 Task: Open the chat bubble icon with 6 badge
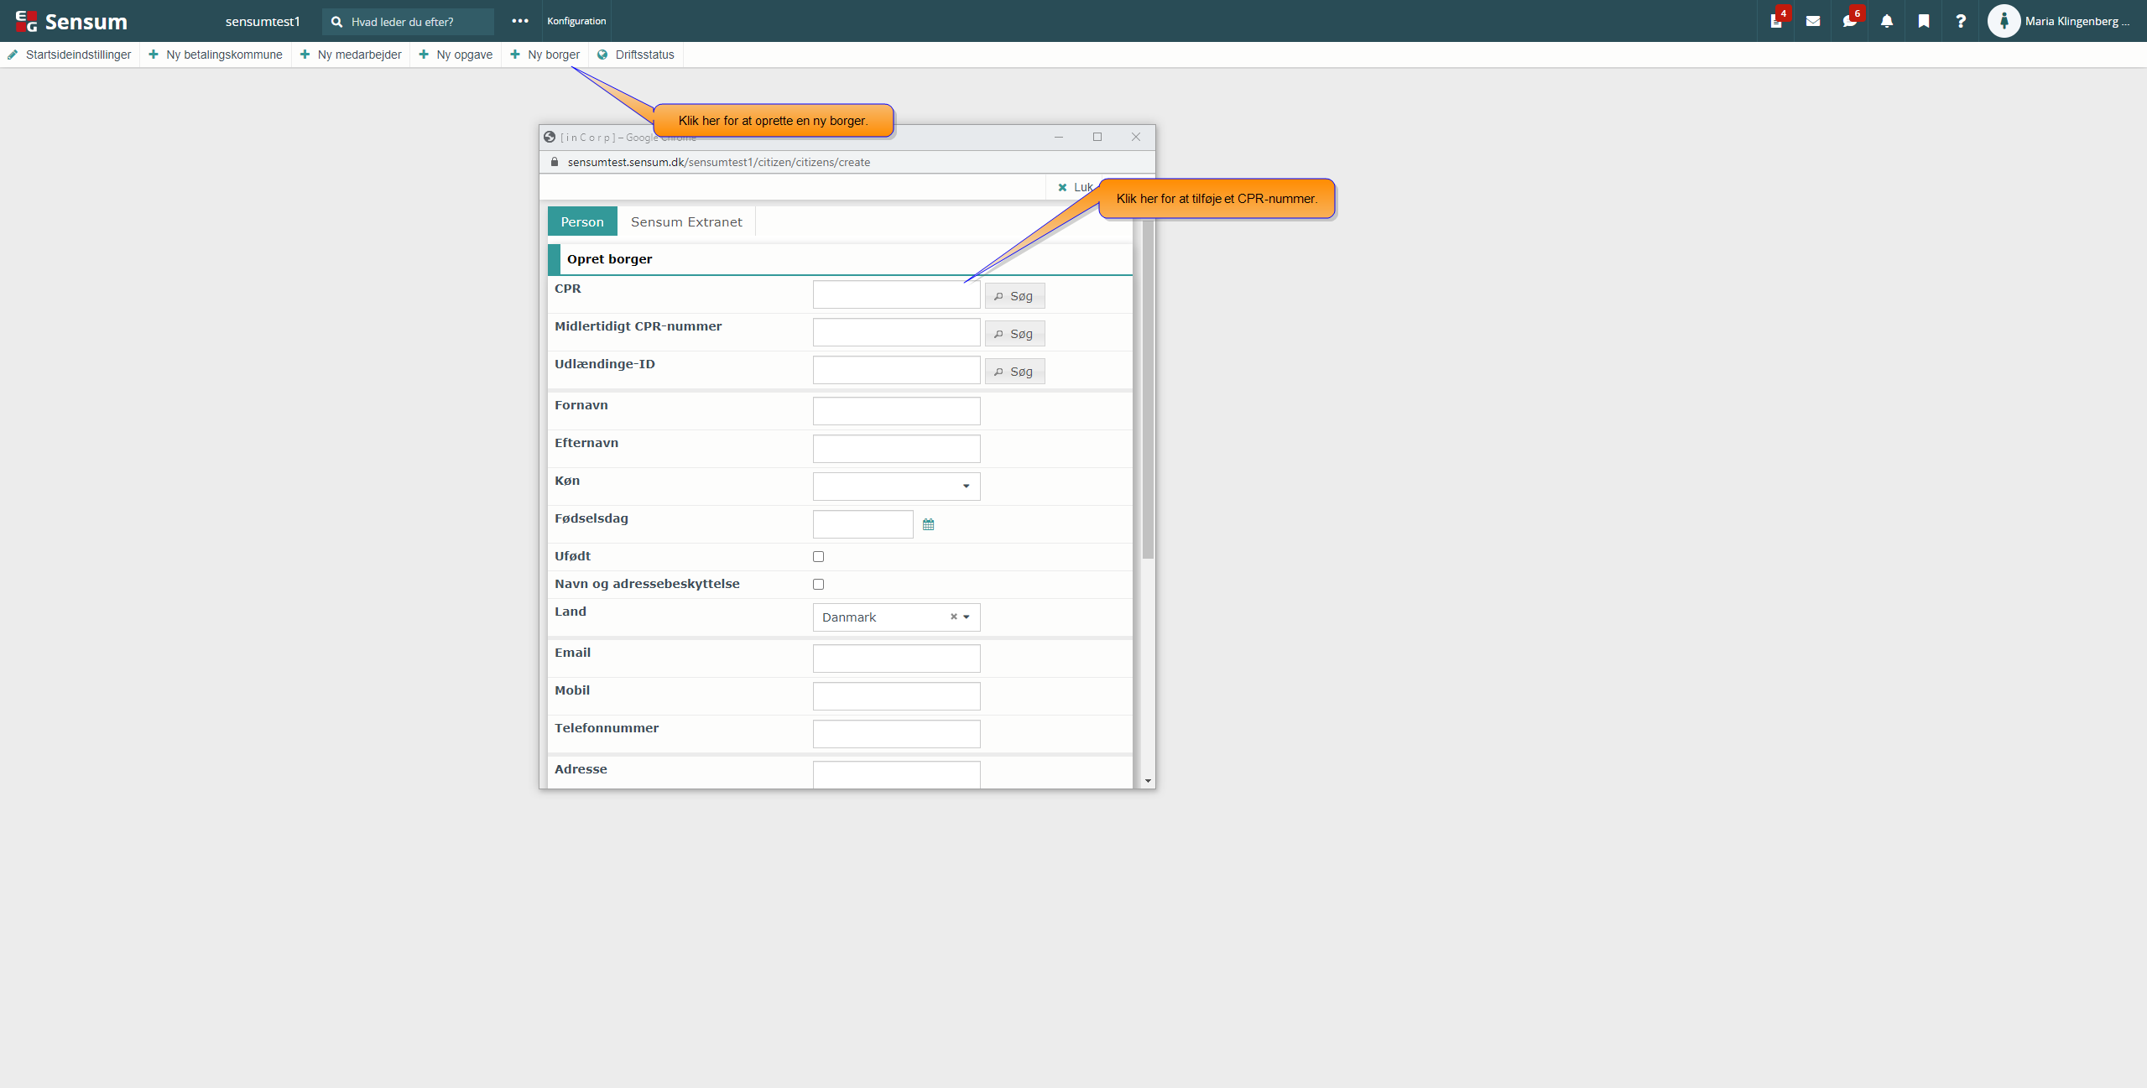[1849, 21]
